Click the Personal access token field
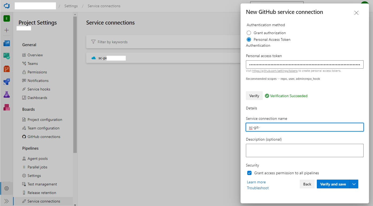 (x=305, y=65)
